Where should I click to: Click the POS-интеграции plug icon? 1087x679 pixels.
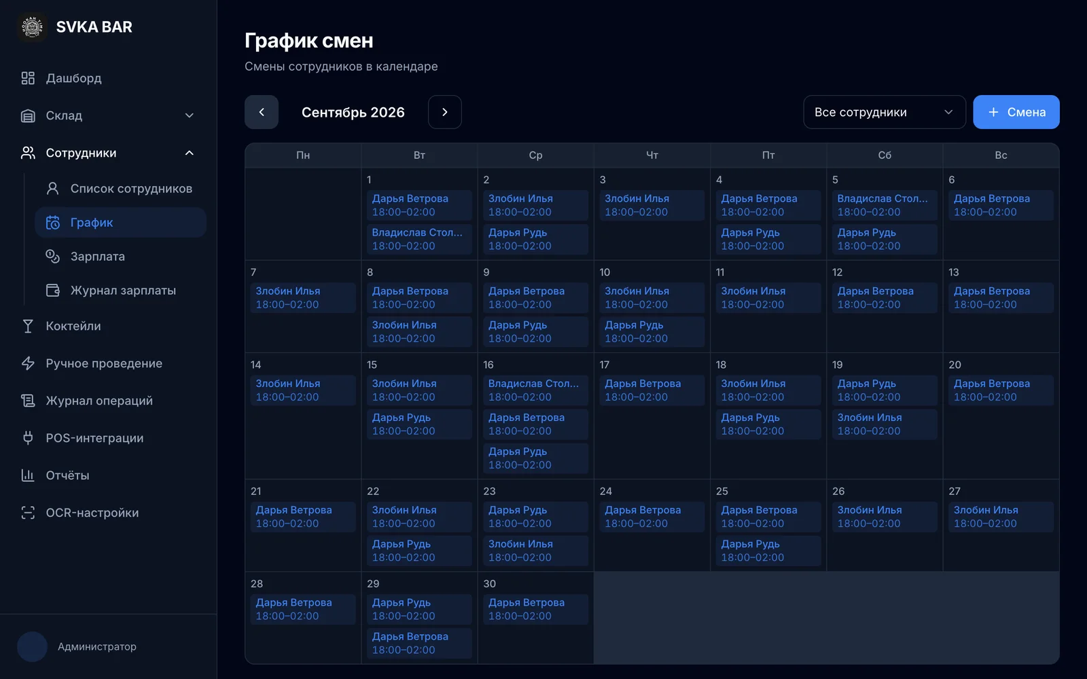tap(28, 438)
